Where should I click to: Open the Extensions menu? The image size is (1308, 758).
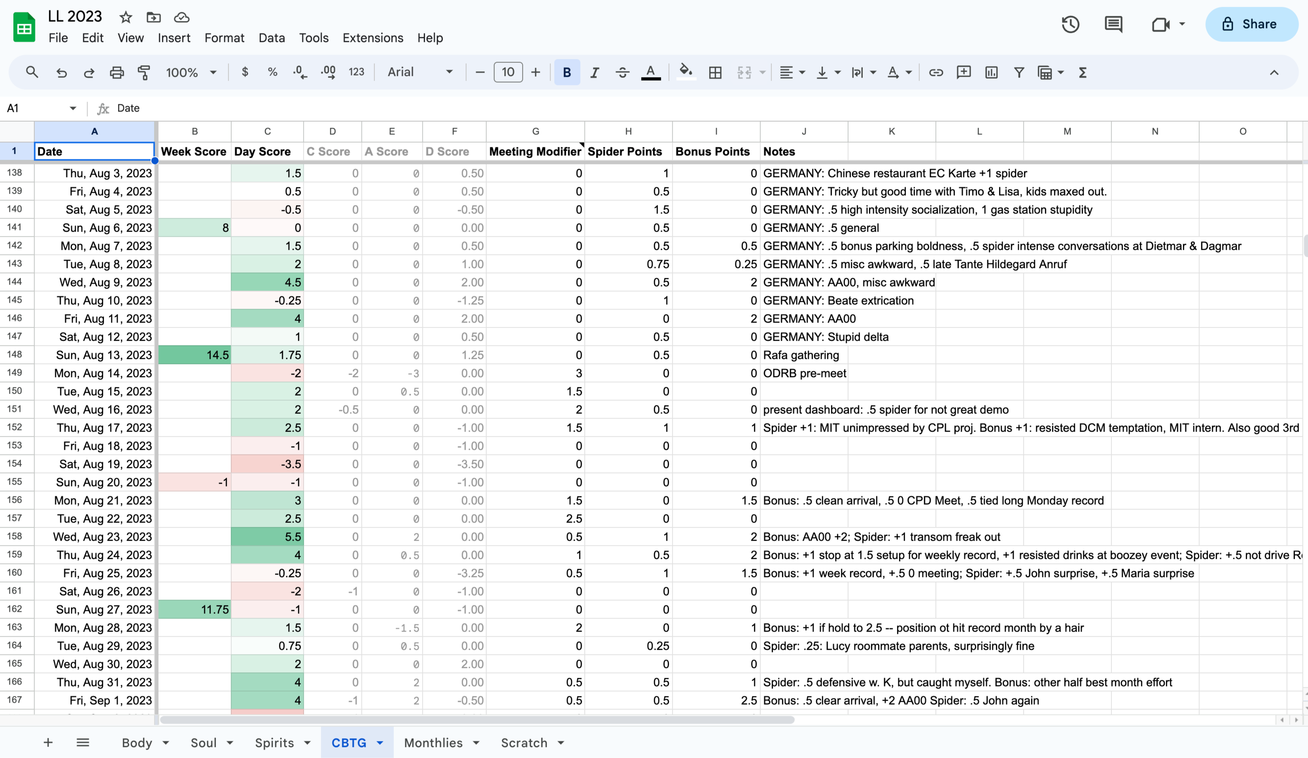pos(373,38)
